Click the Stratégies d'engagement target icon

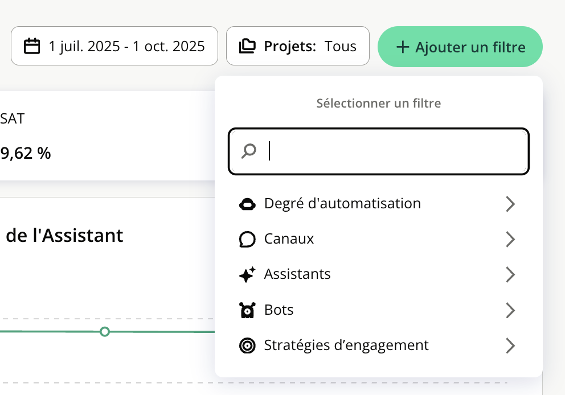click(247, 345)
